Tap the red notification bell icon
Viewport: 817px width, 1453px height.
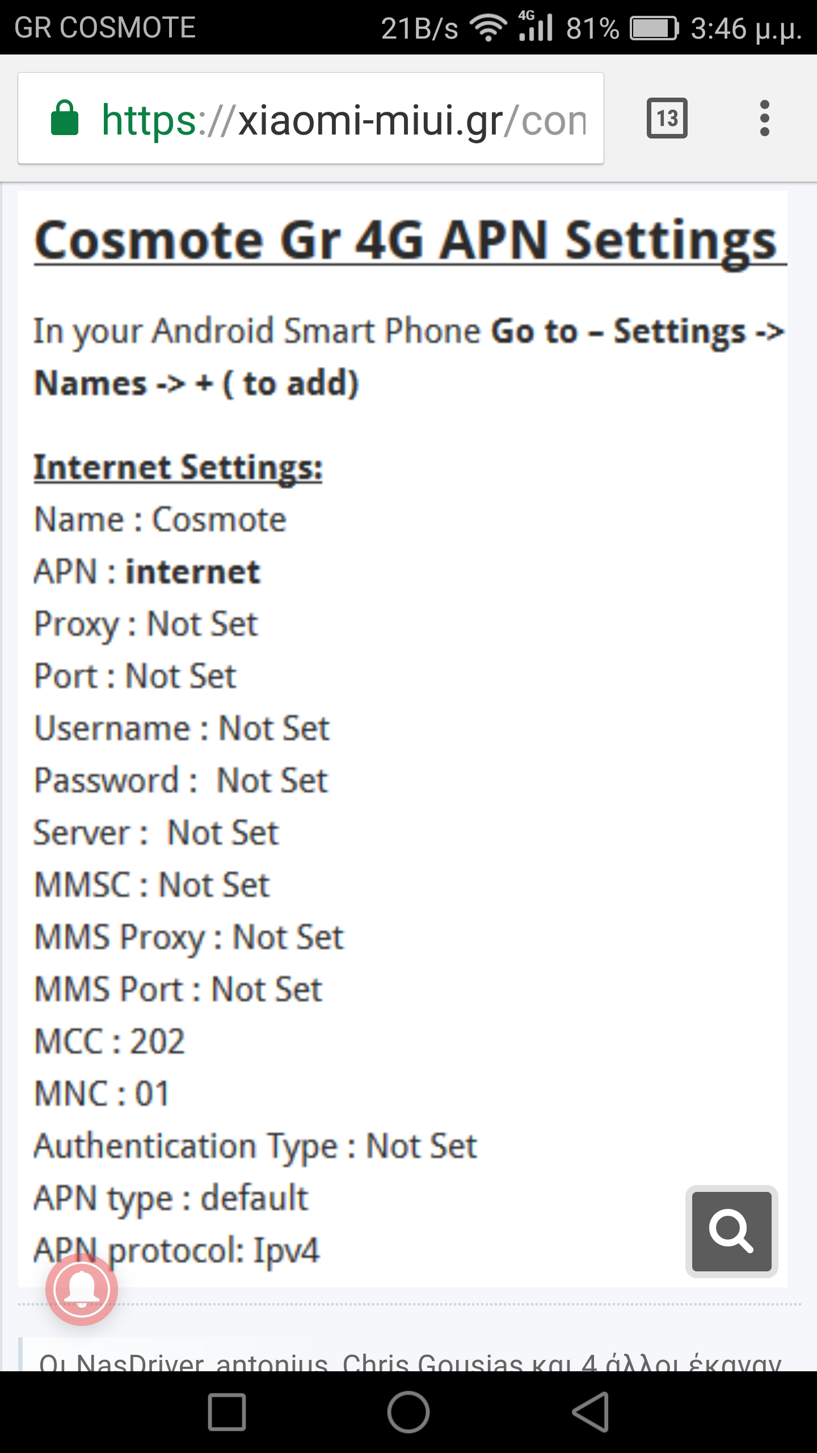[x=82, y=1290]
